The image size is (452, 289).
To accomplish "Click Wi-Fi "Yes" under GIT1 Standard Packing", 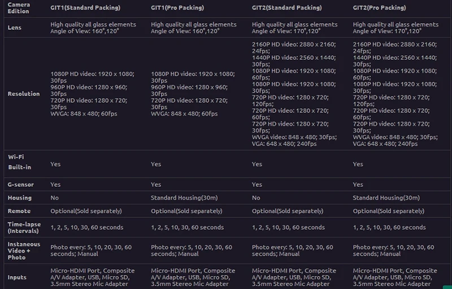I will [x=55, y=164].
